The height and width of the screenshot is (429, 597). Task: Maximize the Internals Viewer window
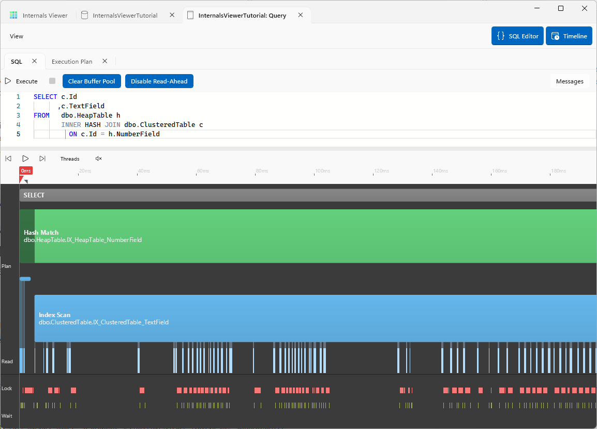click(x=561, y=8)
